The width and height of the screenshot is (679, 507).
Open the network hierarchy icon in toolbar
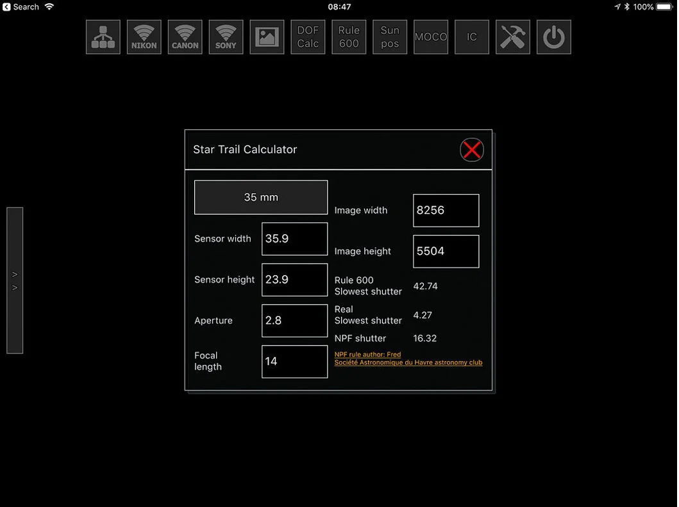(103, 36)
